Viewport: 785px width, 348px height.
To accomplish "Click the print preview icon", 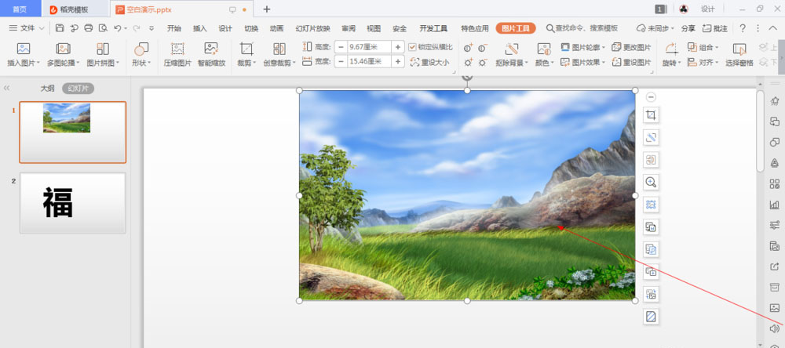I will click(x=103, y=28).
